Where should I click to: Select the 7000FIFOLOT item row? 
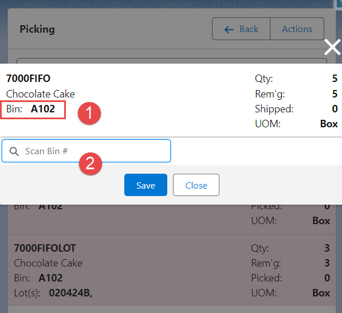[x=172, y=270]
